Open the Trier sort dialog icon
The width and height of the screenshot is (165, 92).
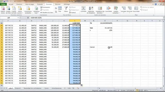click(60, 9)
